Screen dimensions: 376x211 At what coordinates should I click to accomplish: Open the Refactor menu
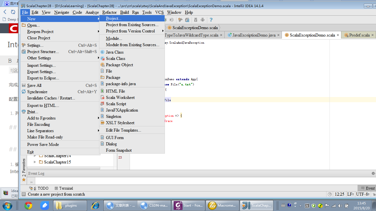110,12
